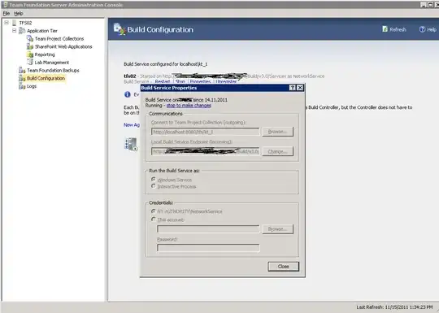The height and width of the screenshot is (313, 439).
Task: Open the File menu
Action: (x=7, y=13)
